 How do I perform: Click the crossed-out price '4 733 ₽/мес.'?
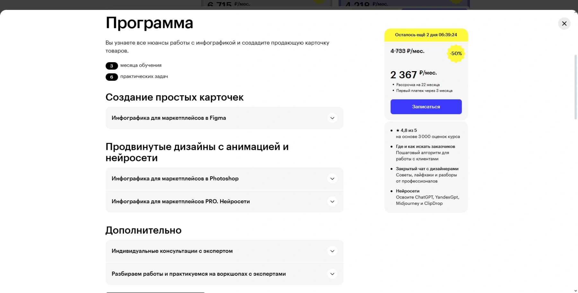point(407,51)
